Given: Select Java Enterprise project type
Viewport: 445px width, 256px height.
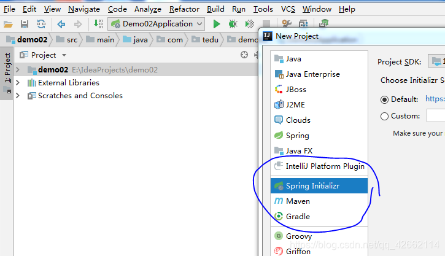Looking at the screenshot, I should (x=319, y=74).
